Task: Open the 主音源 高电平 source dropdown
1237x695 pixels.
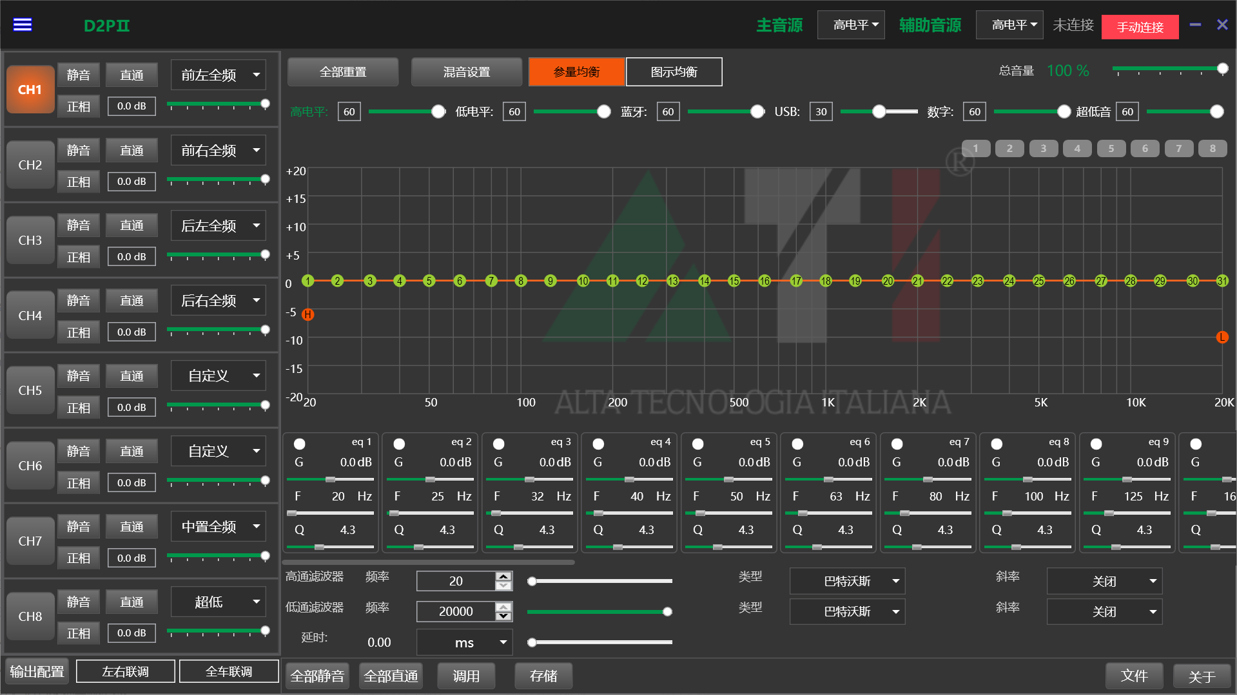Action: pyautogui.click(x=851, y=25)
